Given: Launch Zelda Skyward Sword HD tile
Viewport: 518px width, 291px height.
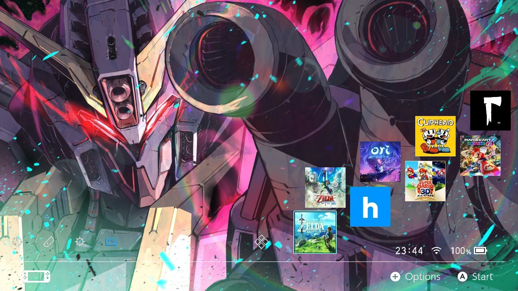Looking at the screenshot, I should (x=325, y=188).
